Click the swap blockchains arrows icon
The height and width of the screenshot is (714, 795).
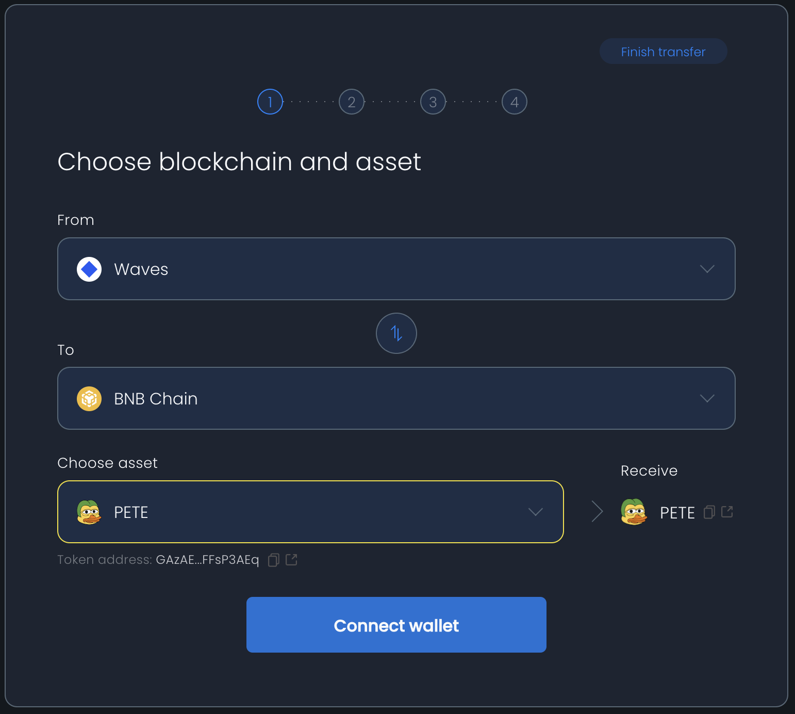click(x=396, y=333)
